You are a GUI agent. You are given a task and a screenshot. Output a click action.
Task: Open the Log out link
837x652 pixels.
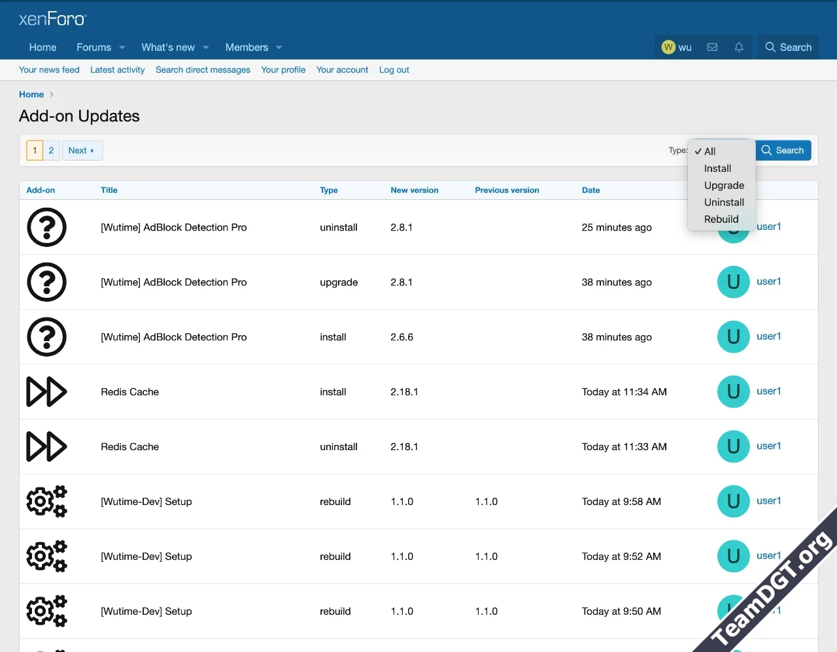point(394,70)
